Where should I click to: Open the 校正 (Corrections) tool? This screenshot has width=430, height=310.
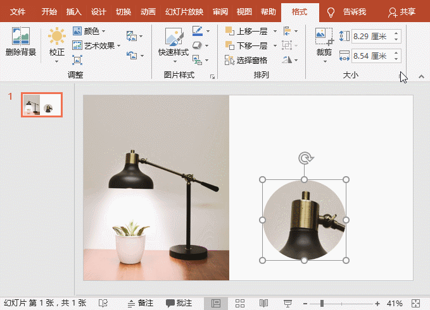(57, 43)
